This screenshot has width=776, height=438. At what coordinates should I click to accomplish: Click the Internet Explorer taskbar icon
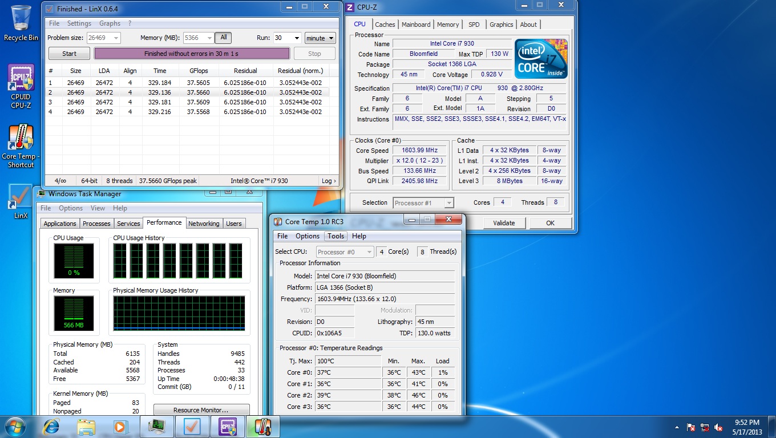[x=52, y=427]
